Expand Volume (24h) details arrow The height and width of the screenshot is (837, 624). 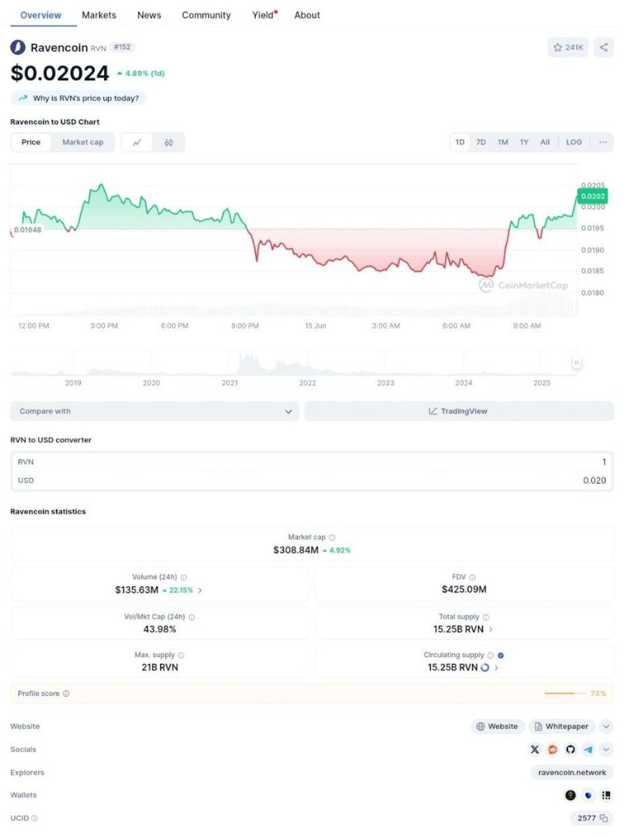click(x=200, y=590)
